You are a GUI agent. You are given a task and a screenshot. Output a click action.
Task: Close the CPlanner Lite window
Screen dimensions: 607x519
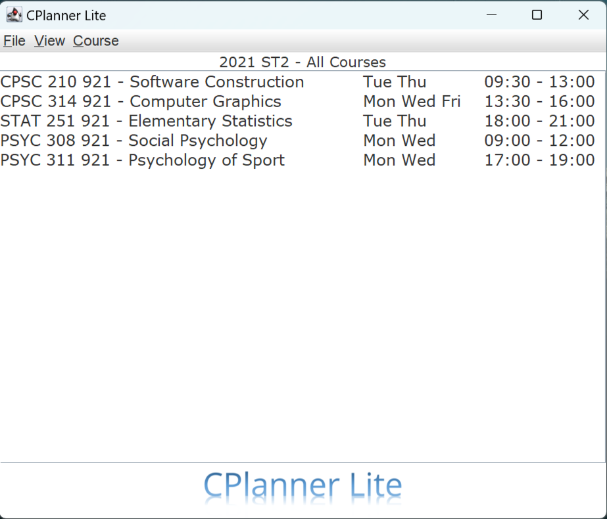click(x=583, y=15)
